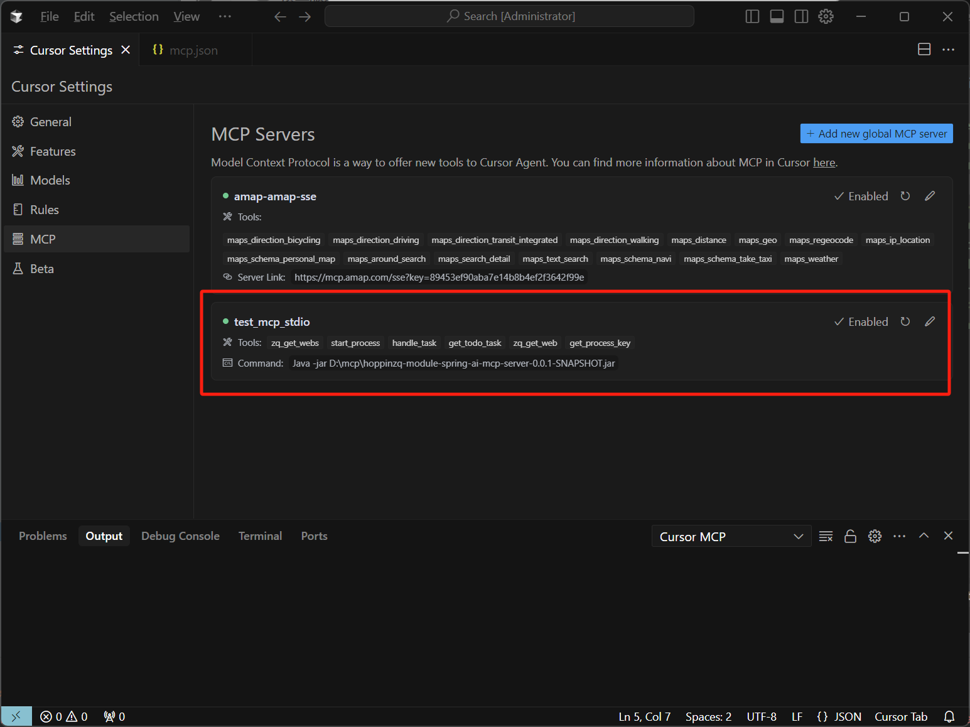Toggle output scroll lock icon
The height and width of the screenshot is (727, 970).
[x=850, y=536]
